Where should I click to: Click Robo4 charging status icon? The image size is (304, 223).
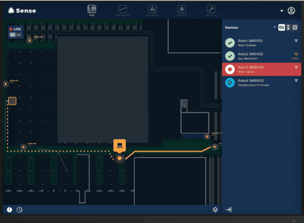click(x=230, y=82)
